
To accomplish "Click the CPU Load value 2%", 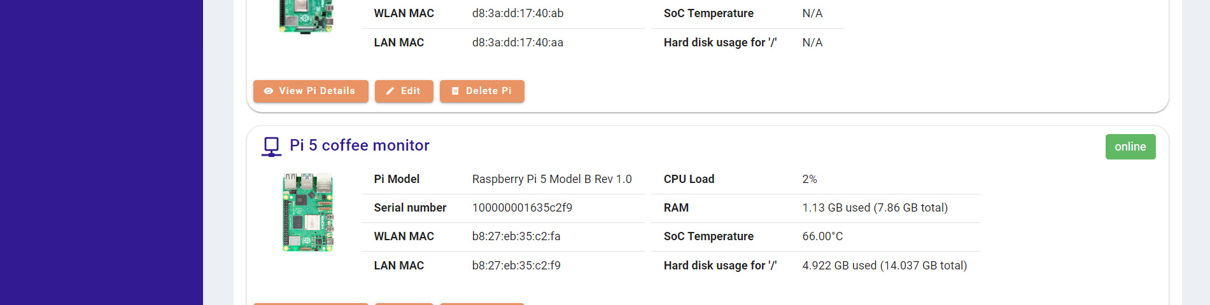I will 809,179.
